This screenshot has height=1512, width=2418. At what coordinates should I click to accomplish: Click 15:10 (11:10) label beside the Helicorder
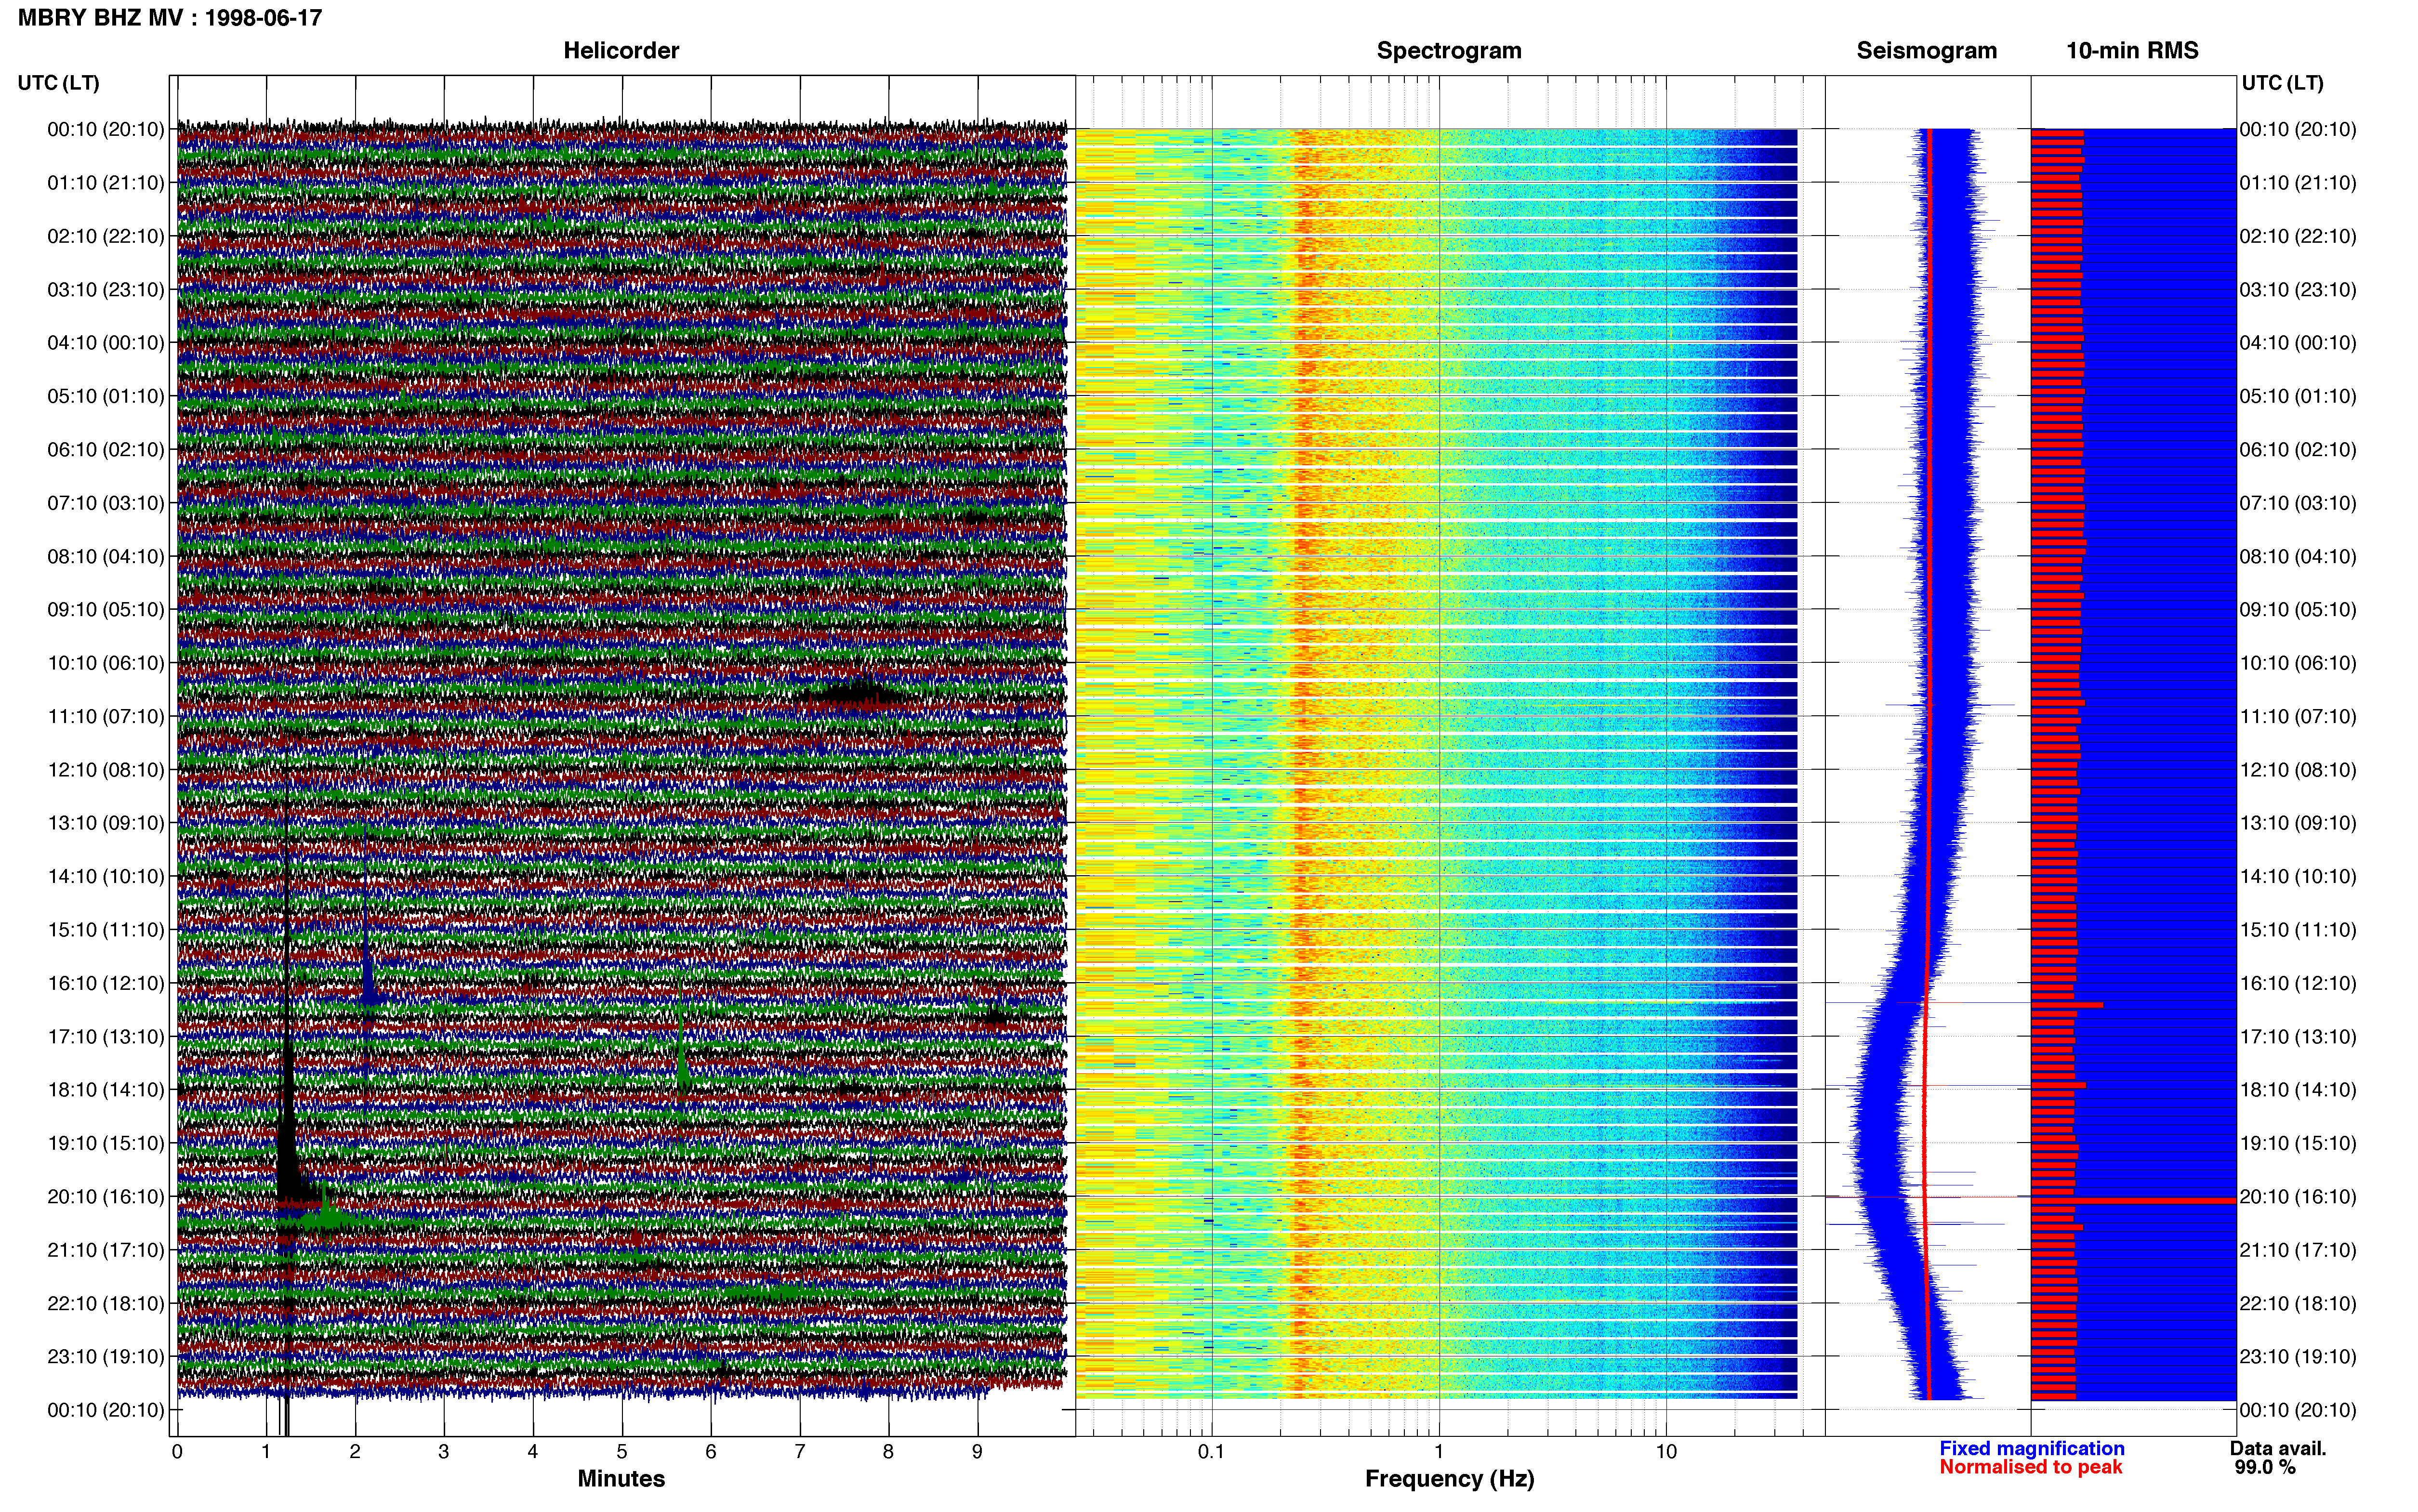106,930
